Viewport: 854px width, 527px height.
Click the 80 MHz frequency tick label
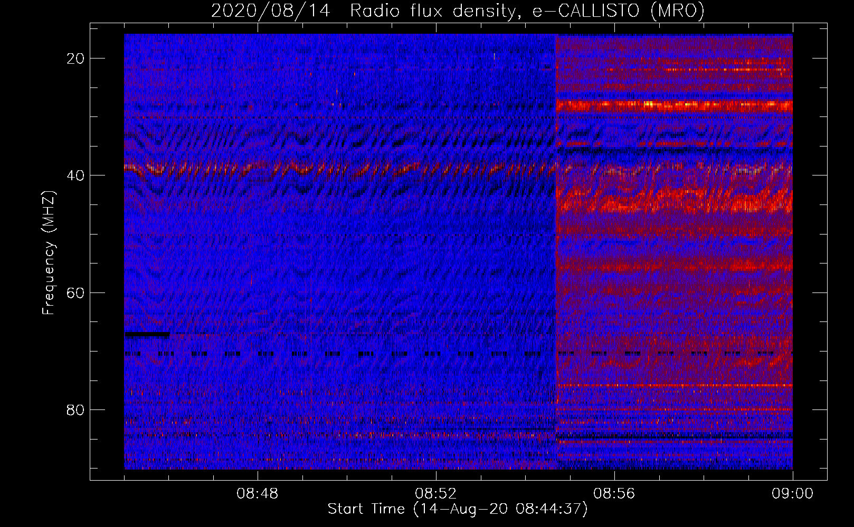click(75, 410)
